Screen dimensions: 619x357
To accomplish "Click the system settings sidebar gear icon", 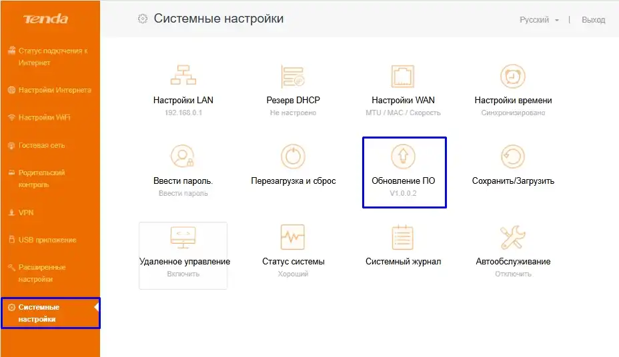I will coord(11,307).
